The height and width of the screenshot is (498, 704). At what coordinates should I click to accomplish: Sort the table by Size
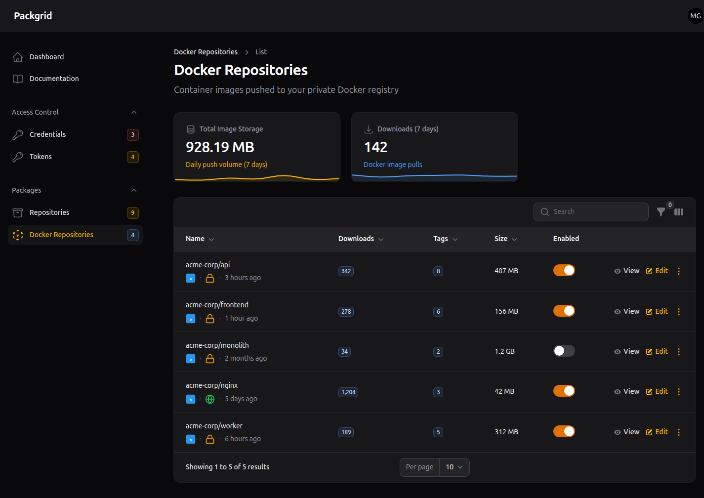pos(505,239)
